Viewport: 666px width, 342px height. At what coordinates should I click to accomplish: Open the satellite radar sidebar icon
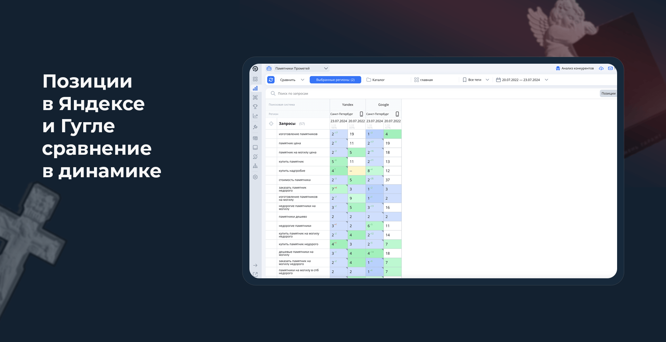[x=255, y=157]
